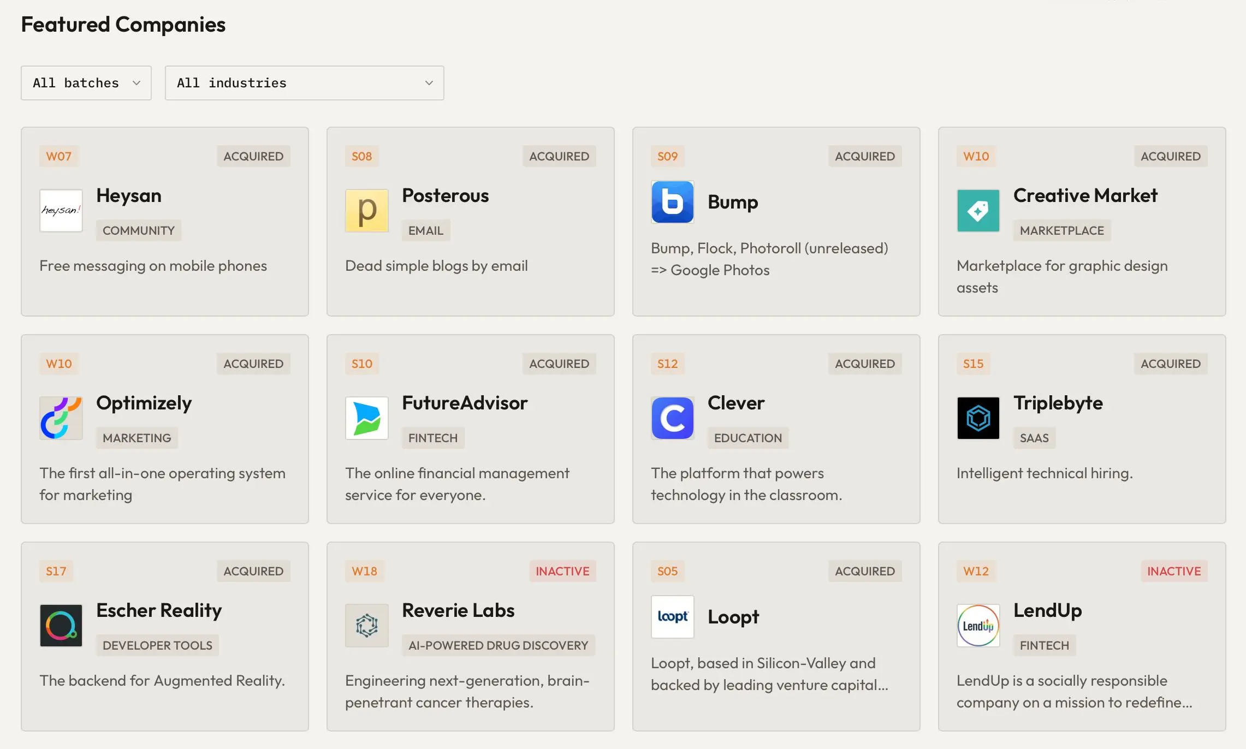Click the S08 batch badge on Posterous
This screenshot has width=1246, height=749.
(x=362, y=156)
